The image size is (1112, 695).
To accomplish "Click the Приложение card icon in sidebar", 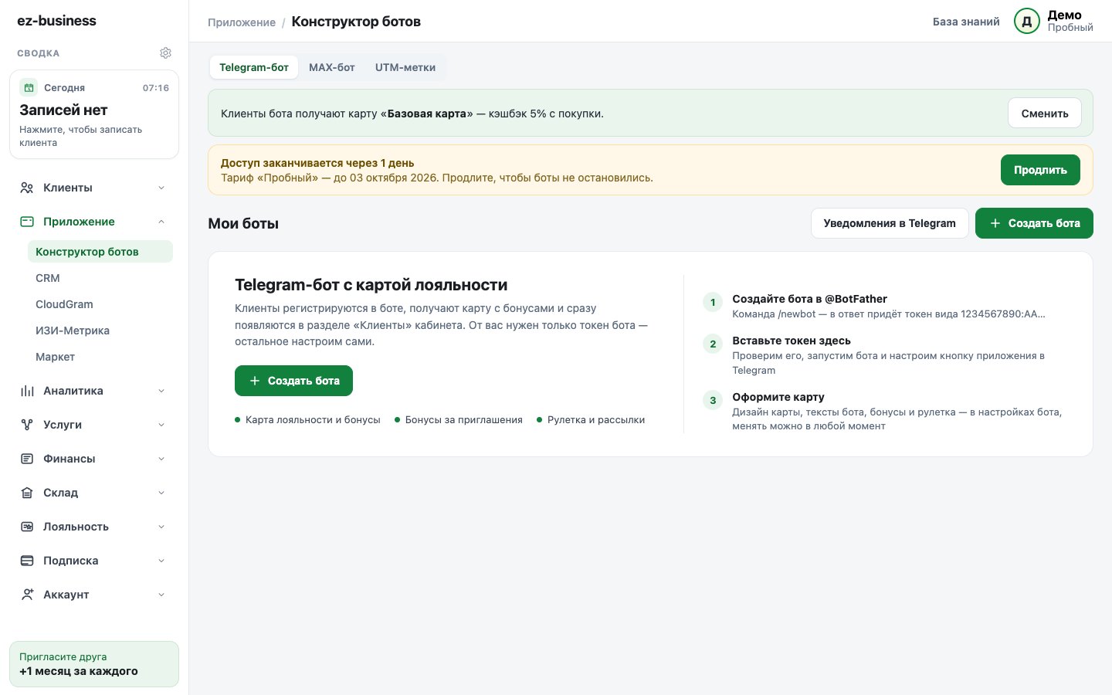I will [27, 222].
